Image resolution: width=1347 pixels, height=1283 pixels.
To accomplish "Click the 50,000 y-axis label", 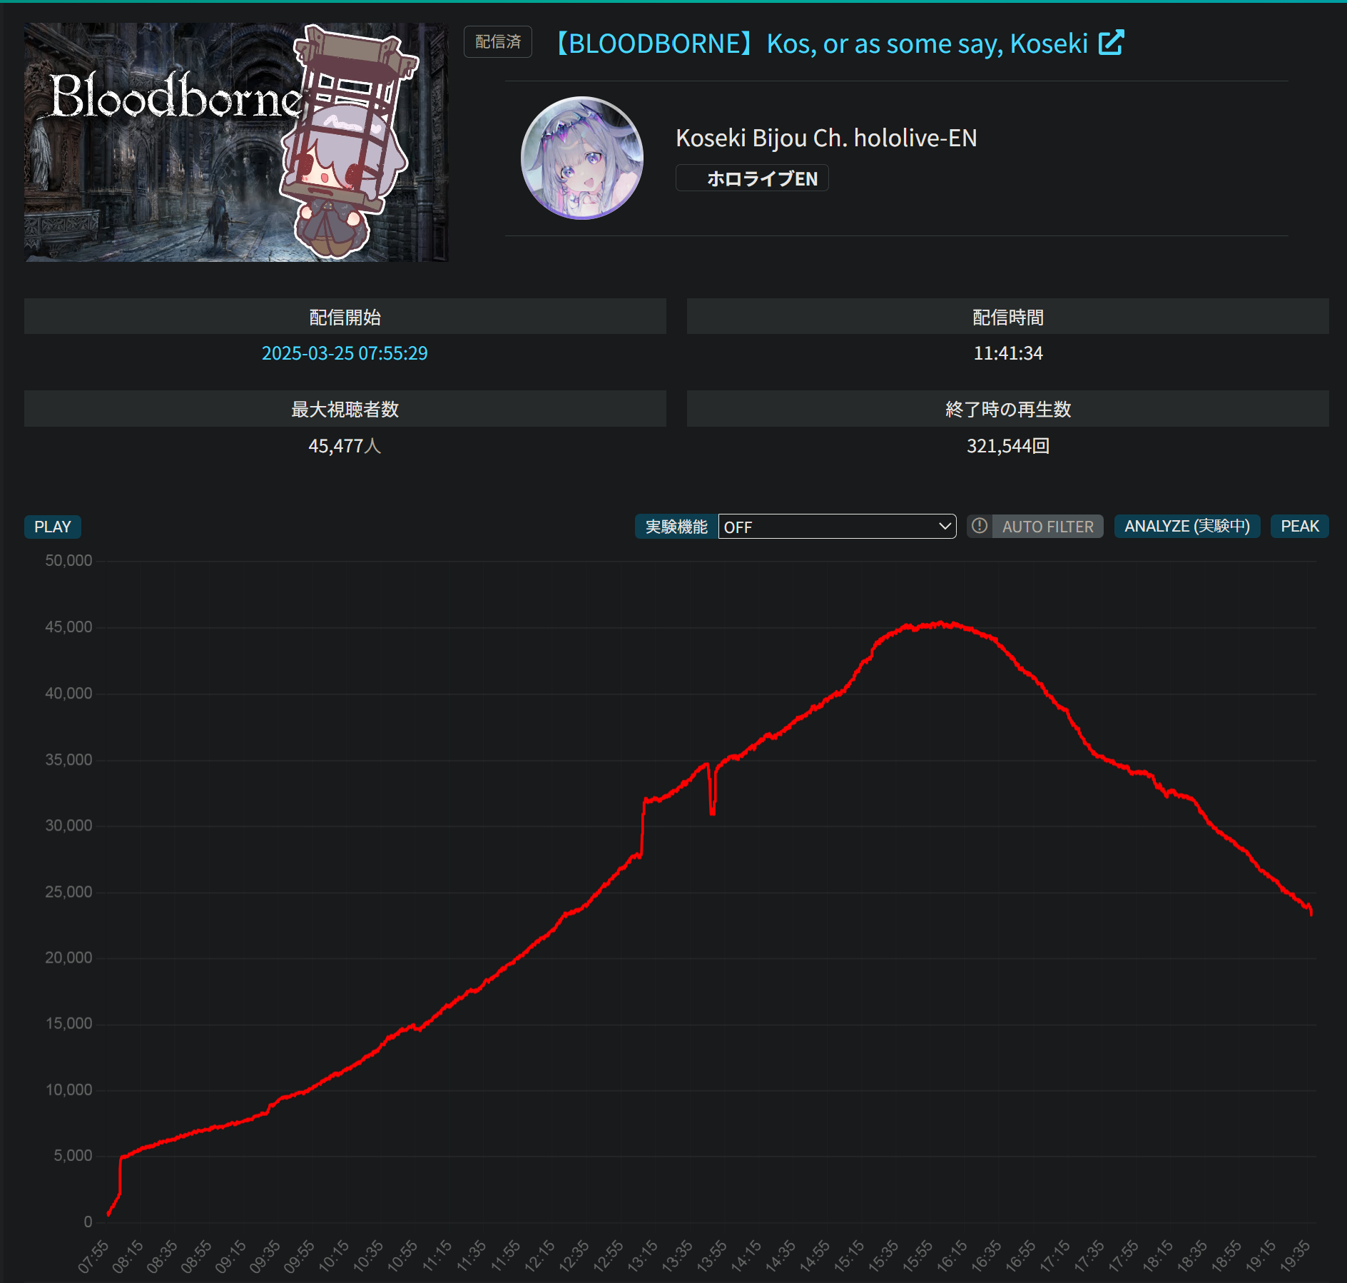I will tap(68, 561).
